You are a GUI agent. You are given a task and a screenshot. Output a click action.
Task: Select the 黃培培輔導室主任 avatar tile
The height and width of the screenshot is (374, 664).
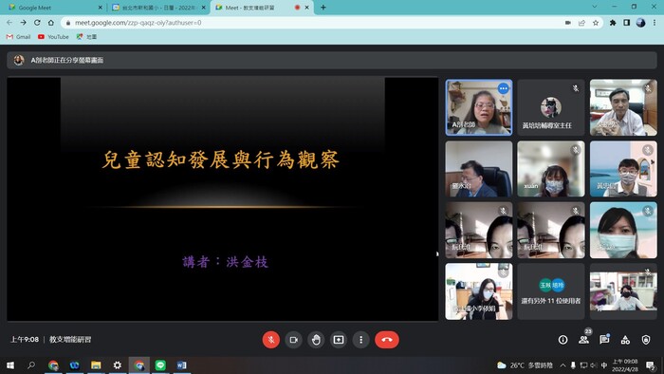pyautogui.click(x=551, y=107)
